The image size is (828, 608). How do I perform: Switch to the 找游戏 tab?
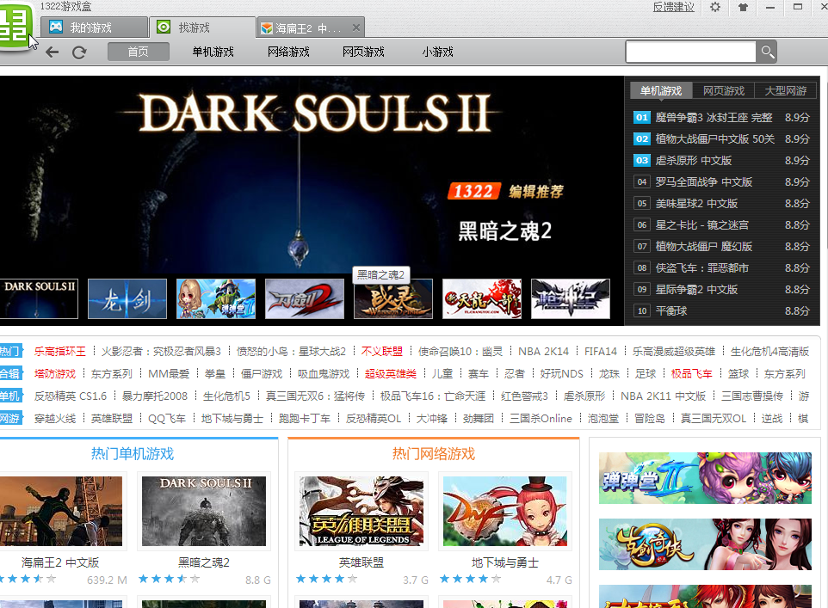tap(203, 28)
